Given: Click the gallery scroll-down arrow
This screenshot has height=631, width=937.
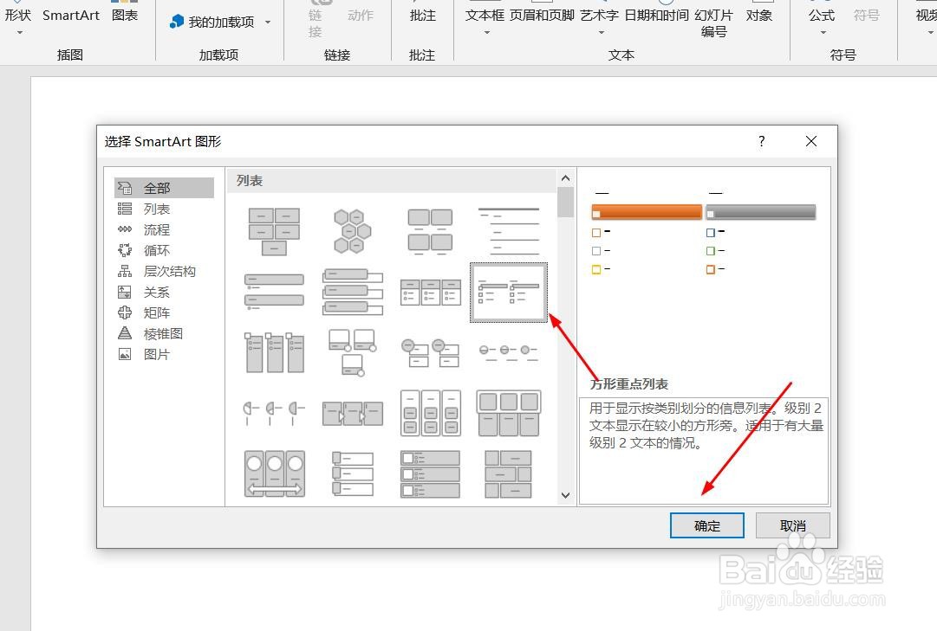Looking at the screenshot, I should click(565, 495).
